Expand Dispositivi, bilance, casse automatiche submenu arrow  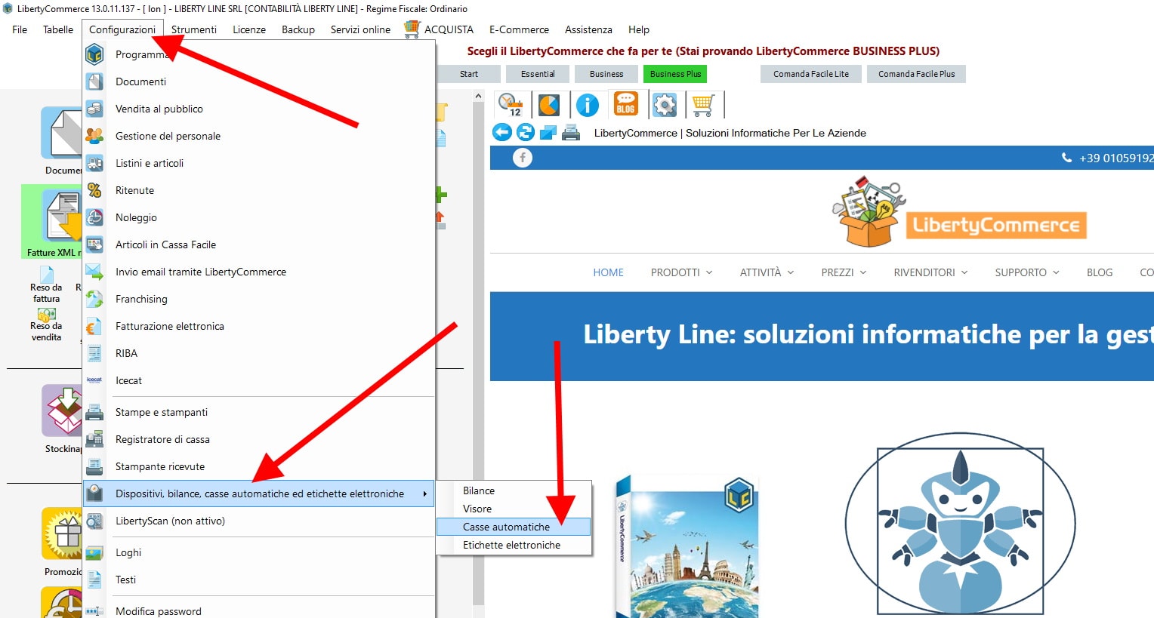(425, 494)
